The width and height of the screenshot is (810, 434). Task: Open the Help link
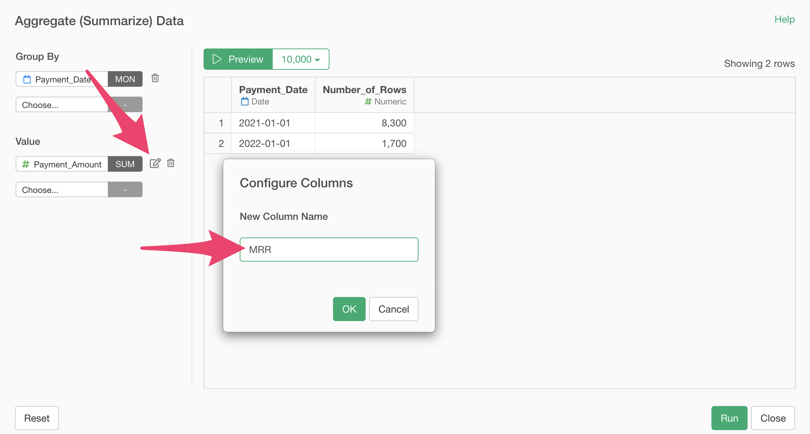pos(784,19)
